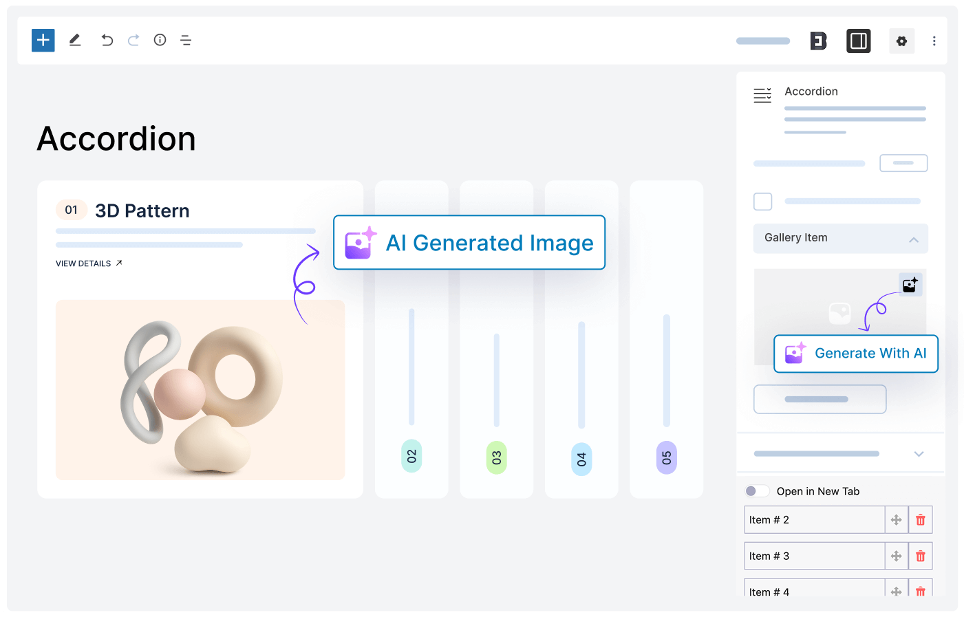This screenshot has width=964, height=617.
Task: Click the Essential Blocks logo icon
Action: pos(817,41)
